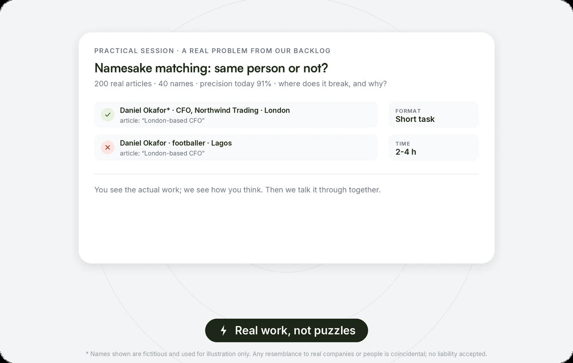This screenshot has height=363, width=573.
Task: Click the green checkmark icon beside the CFO match
Action: click(x=108, y=115)
